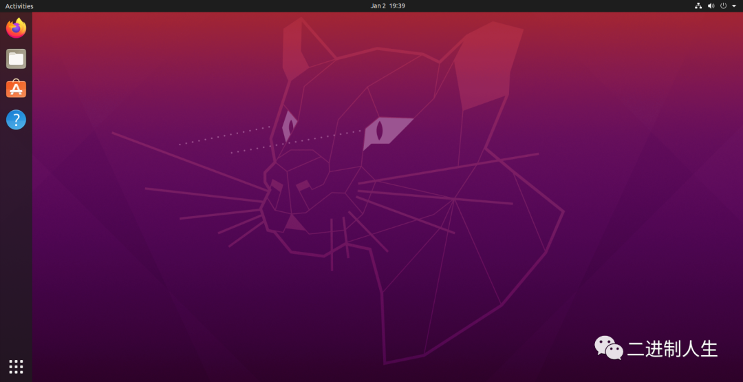This screenshot has width=743, height=382.
Task: Click the cat's left ear on wallpaper
Action: pyautogui.click(x=296, y=52)
